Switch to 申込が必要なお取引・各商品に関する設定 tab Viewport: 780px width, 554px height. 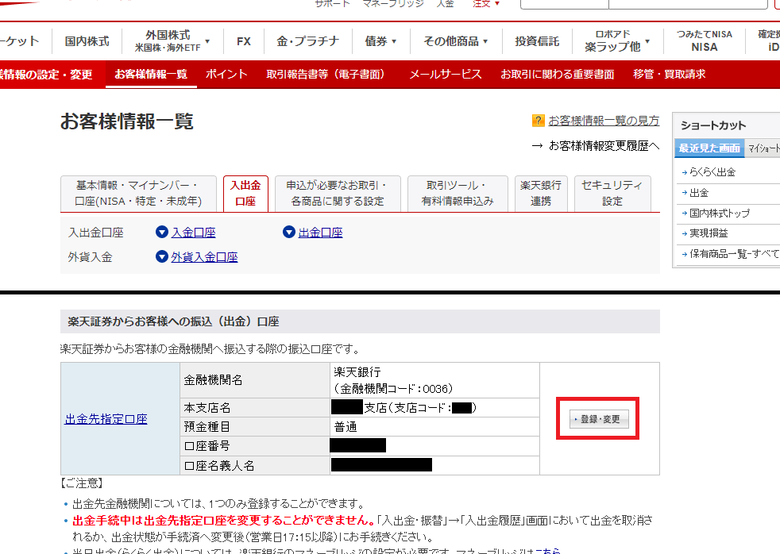click(338, 194)
